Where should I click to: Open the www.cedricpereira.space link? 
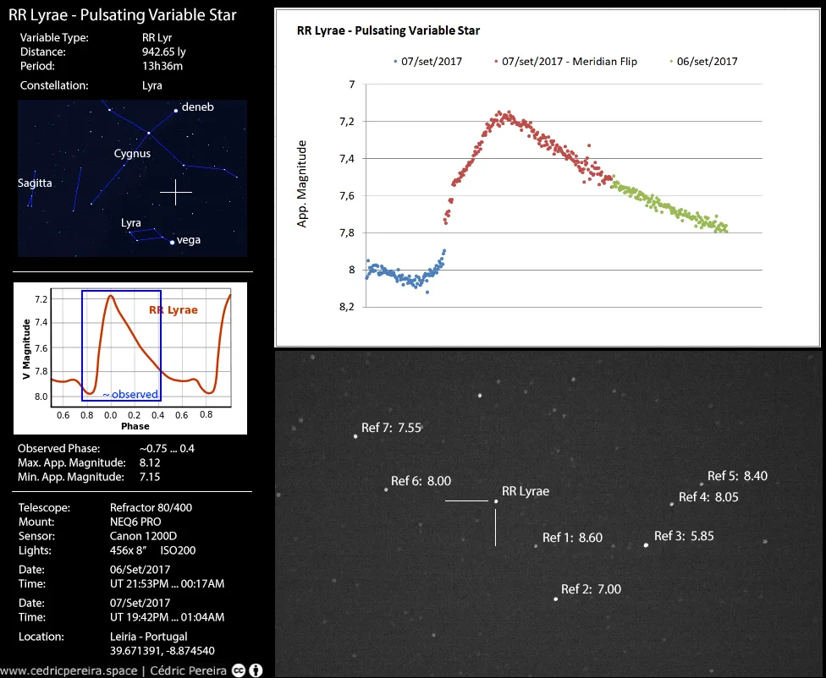(x=69, y=670)
